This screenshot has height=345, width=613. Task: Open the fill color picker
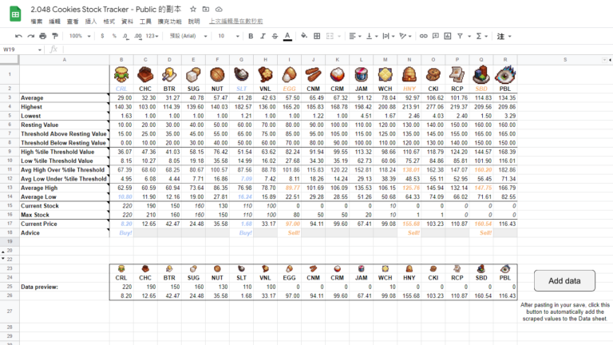304,36
